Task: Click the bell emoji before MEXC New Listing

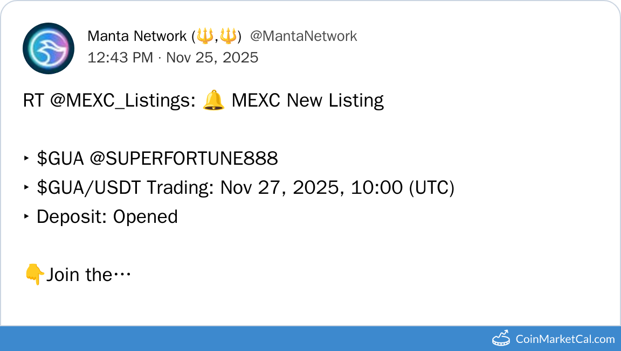Action: (x=213, y=101)
